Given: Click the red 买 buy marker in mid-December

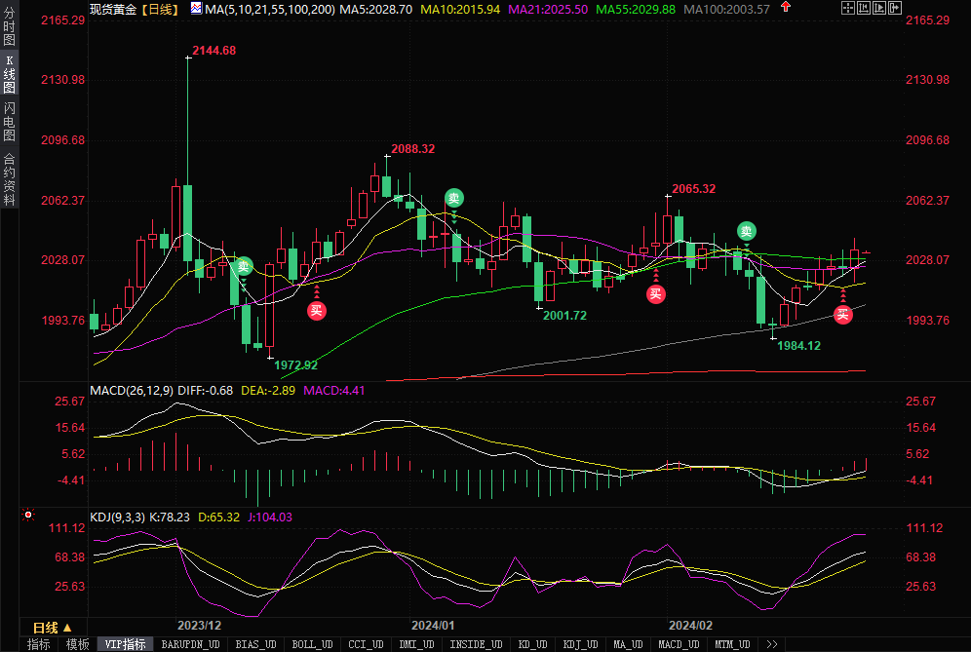Looking at the screenshot, I should click(x=317, y=310).
